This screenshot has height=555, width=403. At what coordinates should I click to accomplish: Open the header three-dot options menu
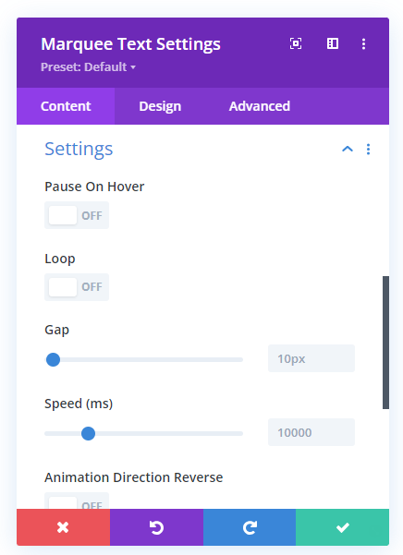pyautogui.click(x=363, y=44)
